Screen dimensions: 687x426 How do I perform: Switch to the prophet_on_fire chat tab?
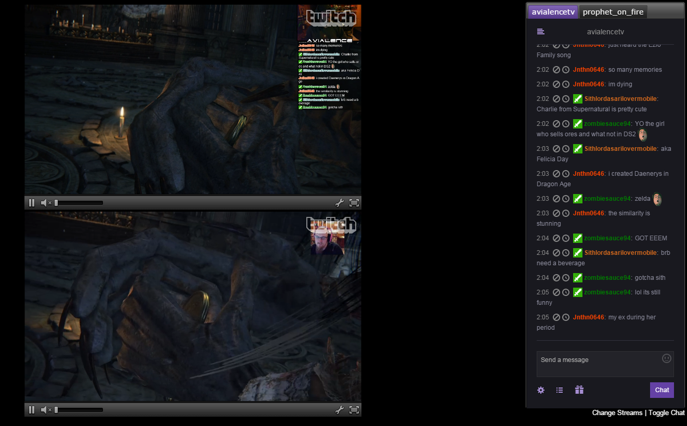click(x=613, y=11)
